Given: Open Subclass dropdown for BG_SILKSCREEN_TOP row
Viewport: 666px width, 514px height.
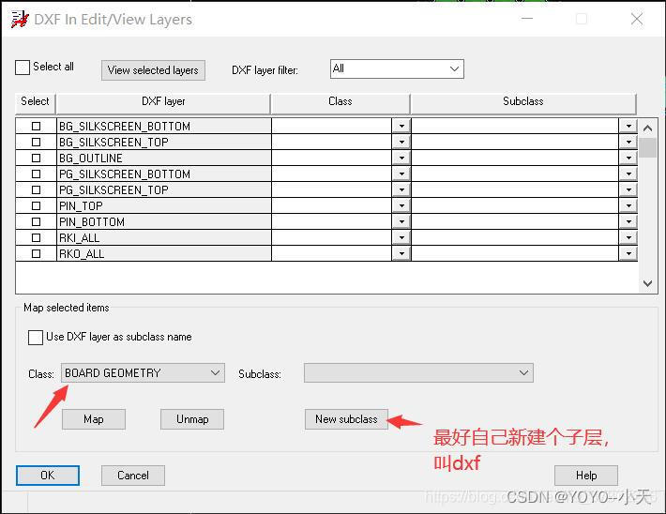Looking at the screenshot, I should point(627,143).
